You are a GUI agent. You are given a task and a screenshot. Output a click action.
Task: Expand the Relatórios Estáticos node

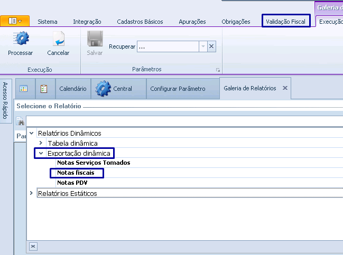click(32, 193)
